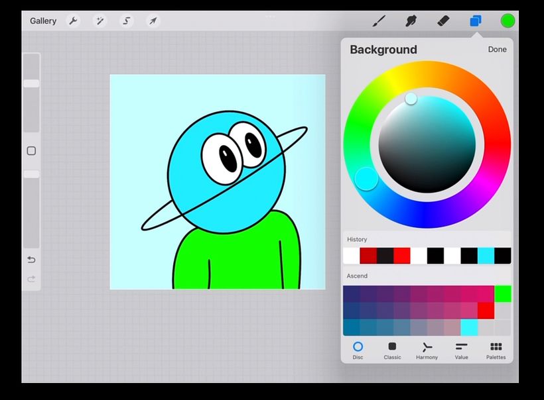The height and width of the screenshot is (400, 544).
Task: Switch to the Classic color tab
Action: click(392, 350)
